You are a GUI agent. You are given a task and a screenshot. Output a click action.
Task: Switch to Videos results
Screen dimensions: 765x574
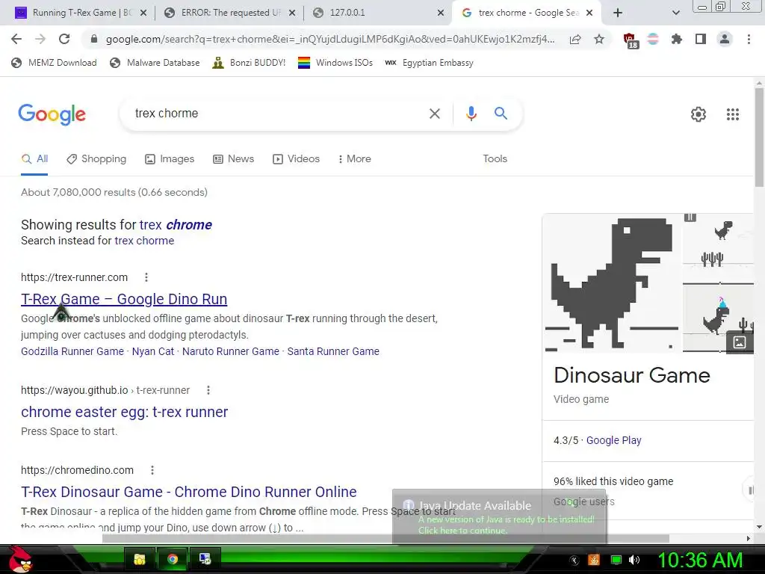(296, 158)
